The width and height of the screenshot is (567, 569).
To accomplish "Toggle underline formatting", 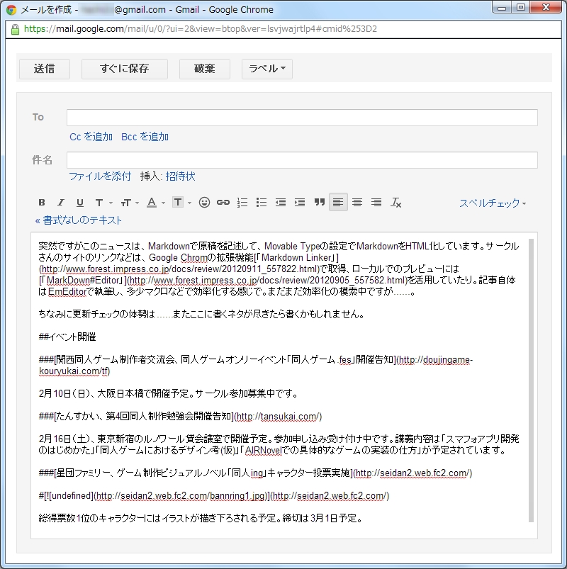I will 80,202.
